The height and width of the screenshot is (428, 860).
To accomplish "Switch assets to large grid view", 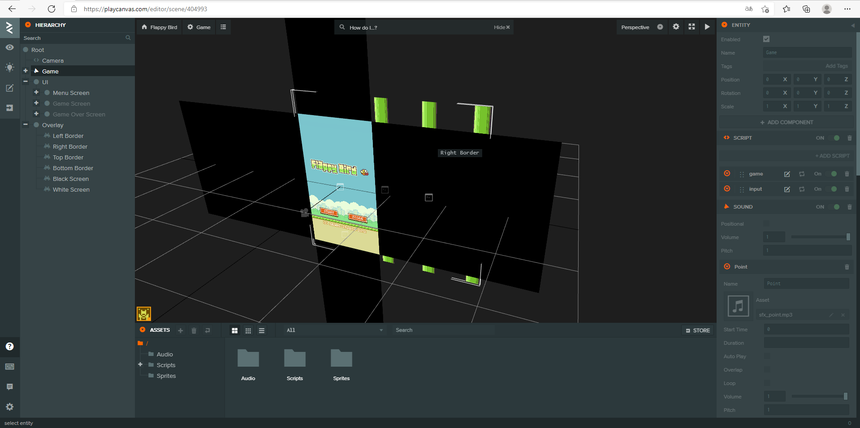I will click(x=234, y=330).
